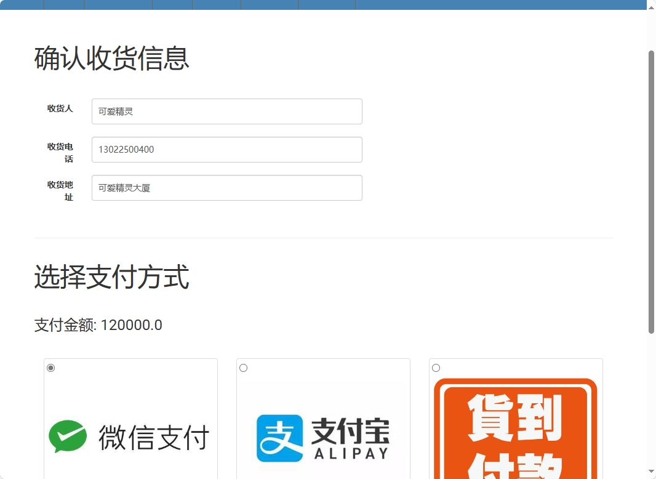Screen dimensions: 656x479
Task: Click the orange 货到付款 badge
Action: (x=515, y=428)
